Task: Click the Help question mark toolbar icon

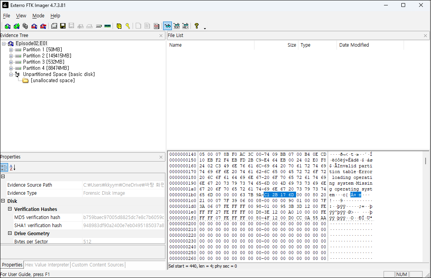Action: (x=197, y=26)
